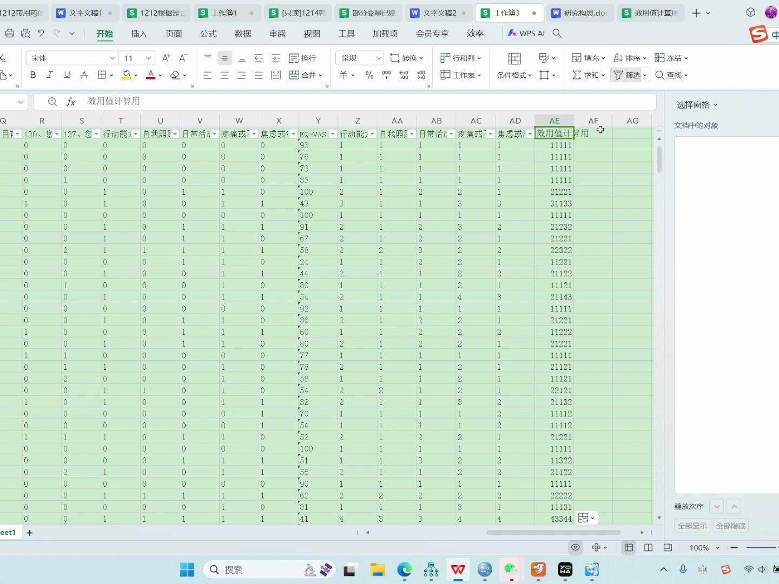This screenshot has height=584, width=779.
Task: Open the 工具 menu tab
Action: point(346,34)
